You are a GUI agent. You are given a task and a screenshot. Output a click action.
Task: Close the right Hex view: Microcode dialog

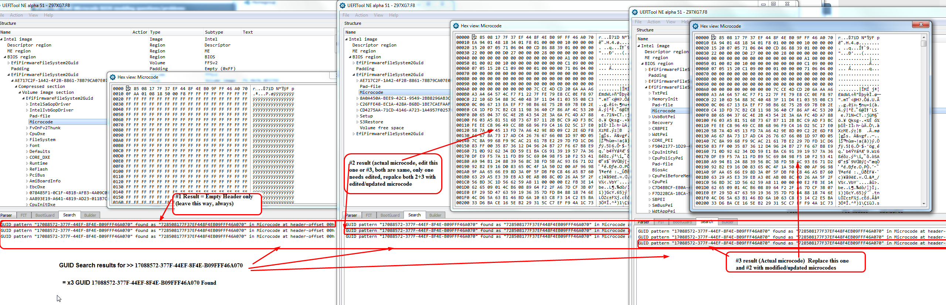(x=921, y=25)
